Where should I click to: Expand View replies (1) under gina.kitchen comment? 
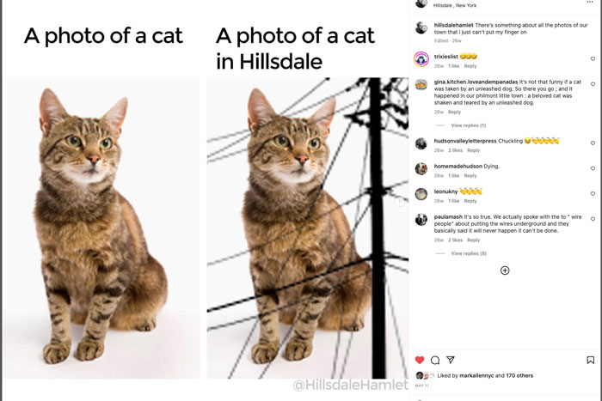click(469, 125)
